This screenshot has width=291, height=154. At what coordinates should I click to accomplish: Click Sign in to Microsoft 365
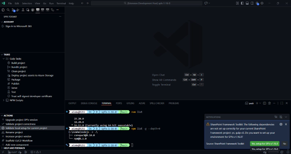tap(19, 26)
